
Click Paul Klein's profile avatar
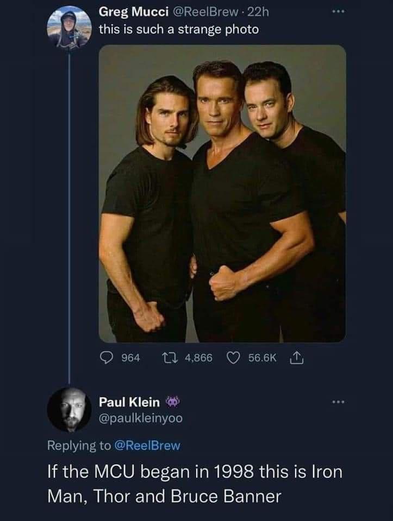(x=69, y=410)
